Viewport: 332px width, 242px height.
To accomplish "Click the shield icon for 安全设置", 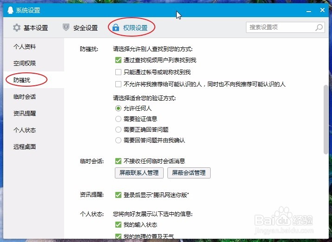I will tap(66, 27).
